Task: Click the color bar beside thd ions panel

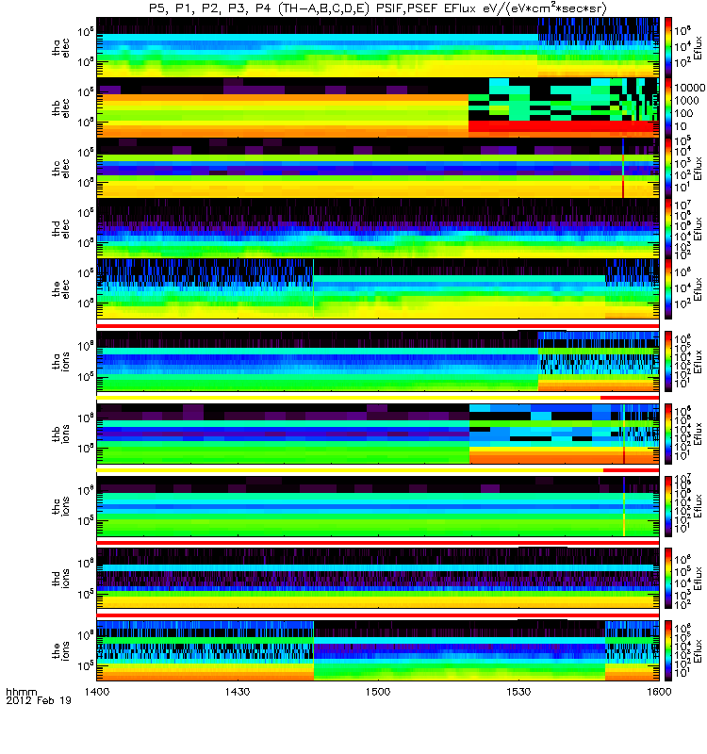Action: pos(668,578)
